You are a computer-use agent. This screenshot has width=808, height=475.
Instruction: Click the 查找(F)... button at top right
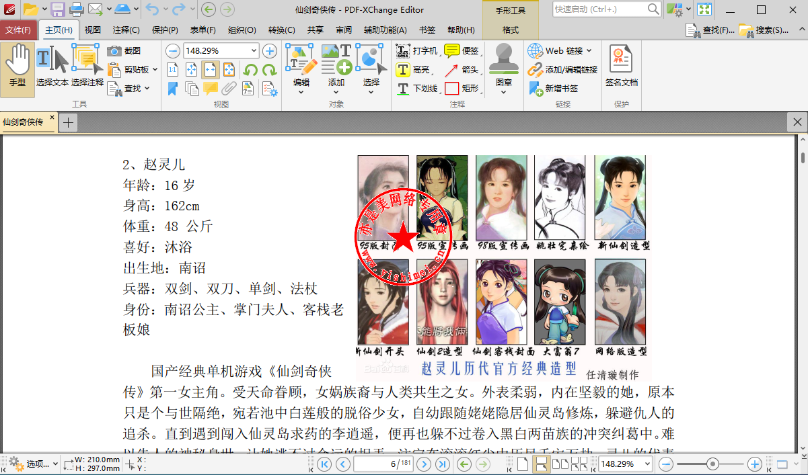pyautogui.click(x=710, y=30)
